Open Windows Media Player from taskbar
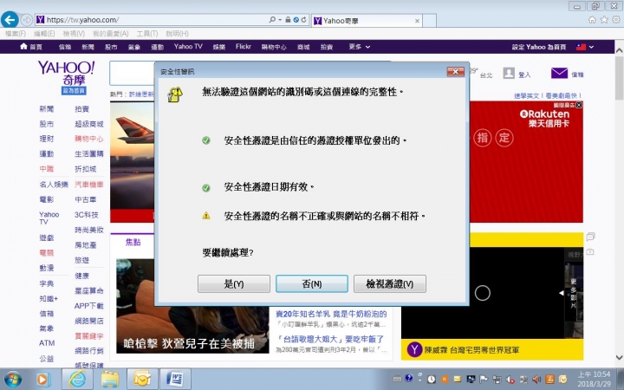Viewport: 624px width, 390px height. (42, 380)
